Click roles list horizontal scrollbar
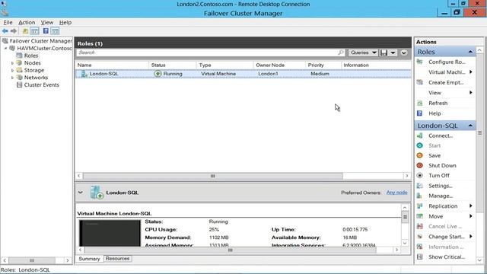The height and width of the screenshot is (274, 487). [212, 176]
